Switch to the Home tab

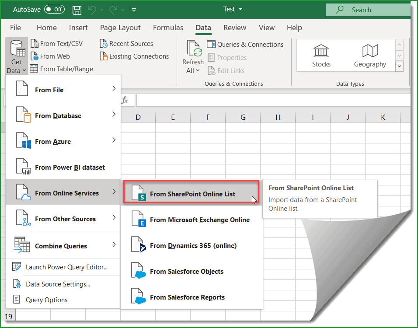(47, 28)
